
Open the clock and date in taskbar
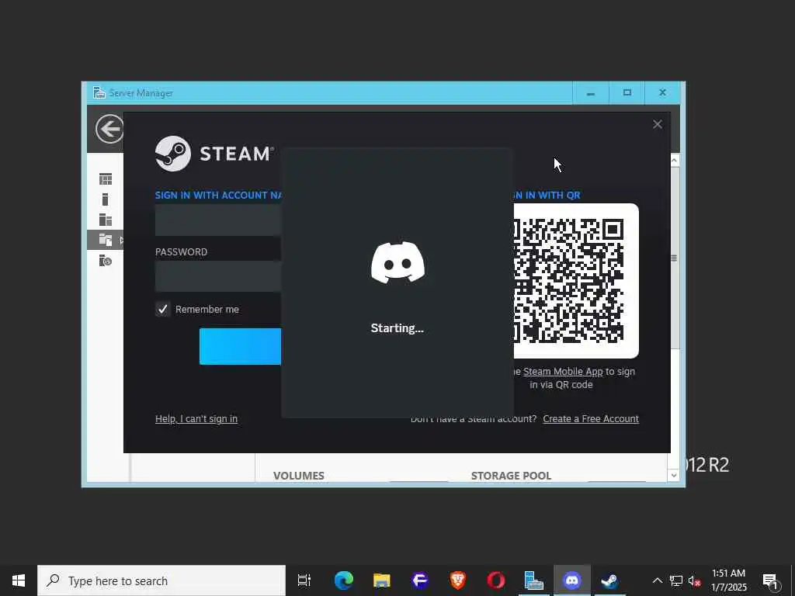click(728, 580)
